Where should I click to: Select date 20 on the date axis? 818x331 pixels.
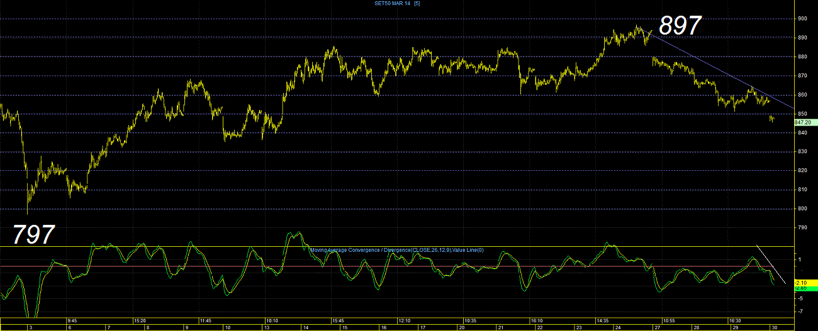(462, 327)
